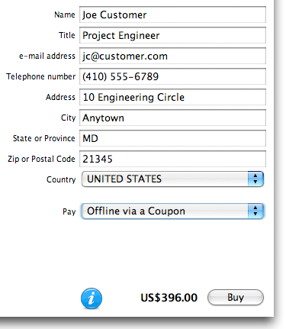Click the Telephone number field
286x329 pixels.
pos(172,76)
